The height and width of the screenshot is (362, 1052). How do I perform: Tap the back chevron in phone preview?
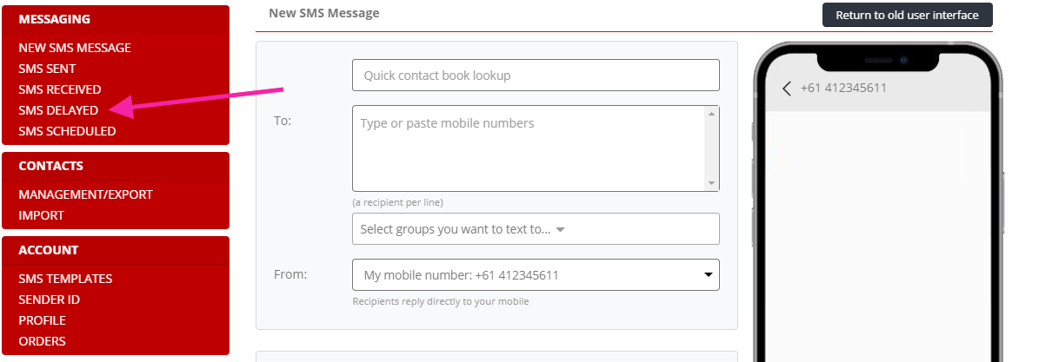787,89
